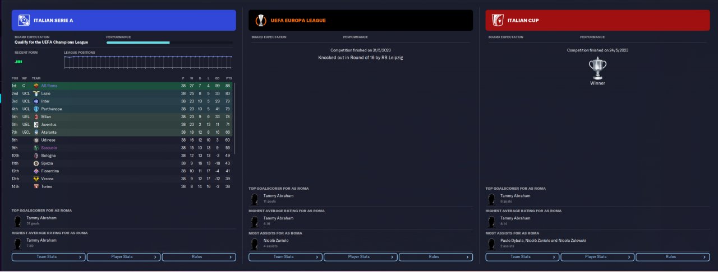The width and height of the screenshot is (718, 272).
Task: Click the Italian Cup logo icon
Action: pyautogui.click(x=497, y=20)
